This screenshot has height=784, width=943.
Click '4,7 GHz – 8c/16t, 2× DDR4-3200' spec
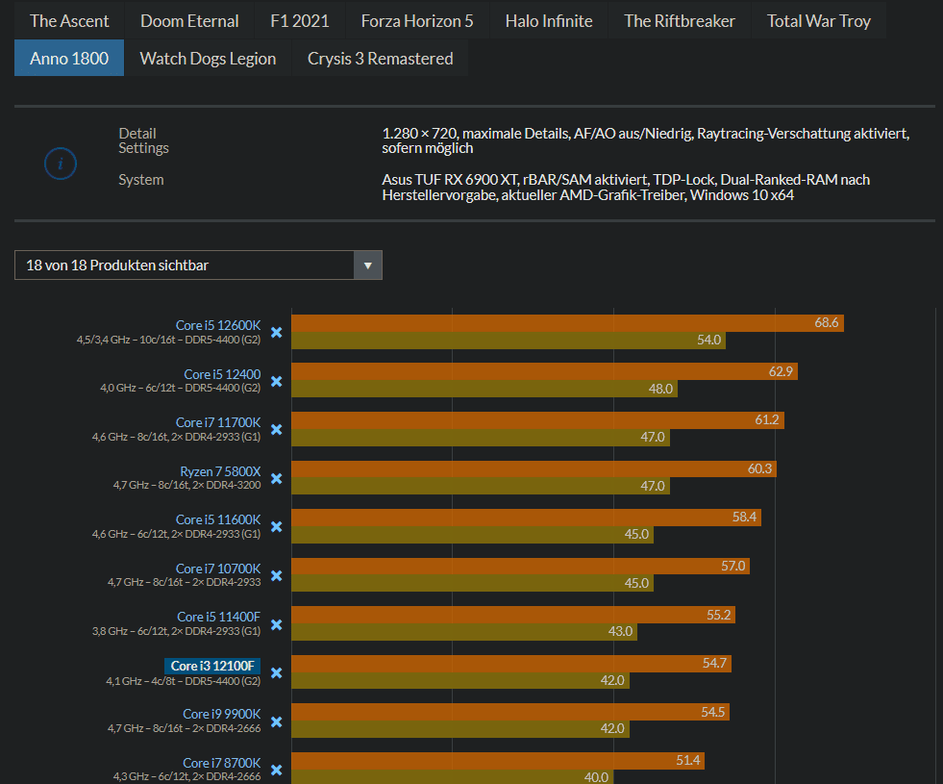(x=187, y=485)
